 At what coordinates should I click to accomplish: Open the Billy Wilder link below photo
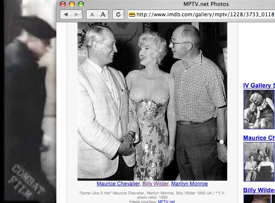tap(155, 184)
